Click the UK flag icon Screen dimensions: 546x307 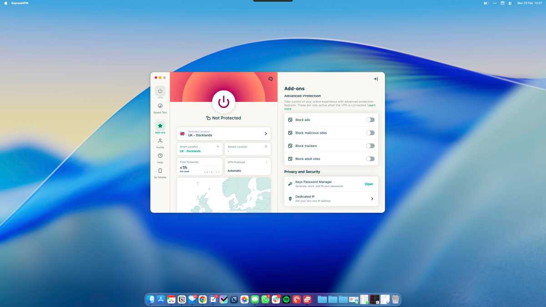[x=182, y=134]
